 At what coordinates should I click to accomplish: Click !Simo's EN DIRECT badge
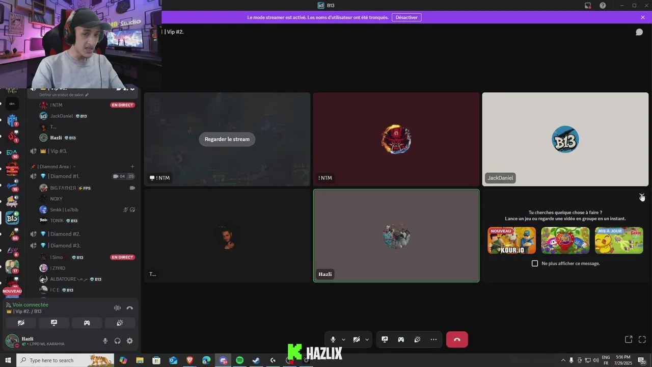click(122, 257)
